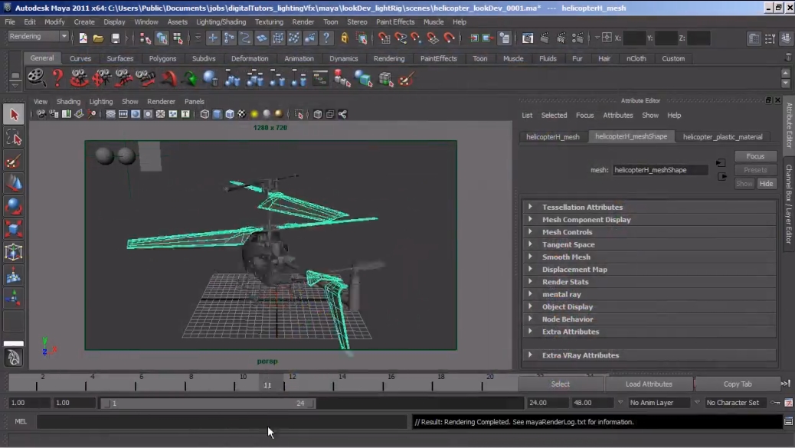795x448 pixels.
Task: Toggle Show Attribute Editor sidebar button
Action: 754,38
